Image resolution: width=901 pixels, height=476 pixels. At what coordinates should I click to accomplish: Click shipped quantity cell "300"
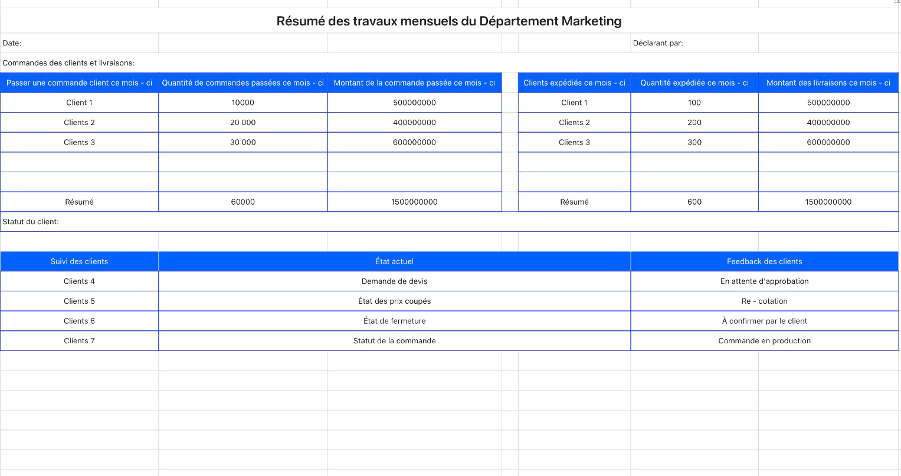point(694,143)
